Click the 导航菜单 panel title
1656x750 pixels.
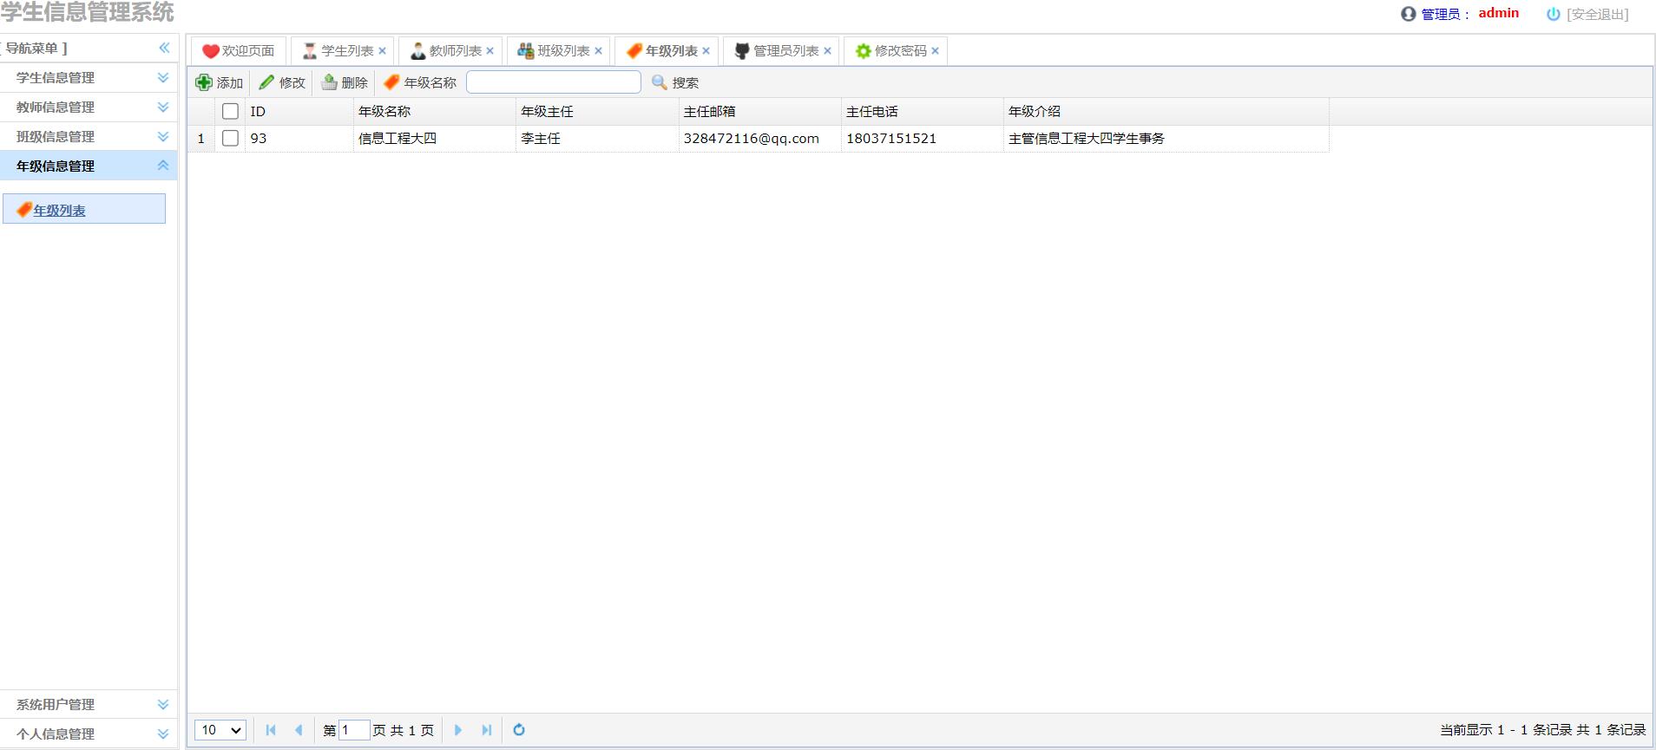point(34,48)
